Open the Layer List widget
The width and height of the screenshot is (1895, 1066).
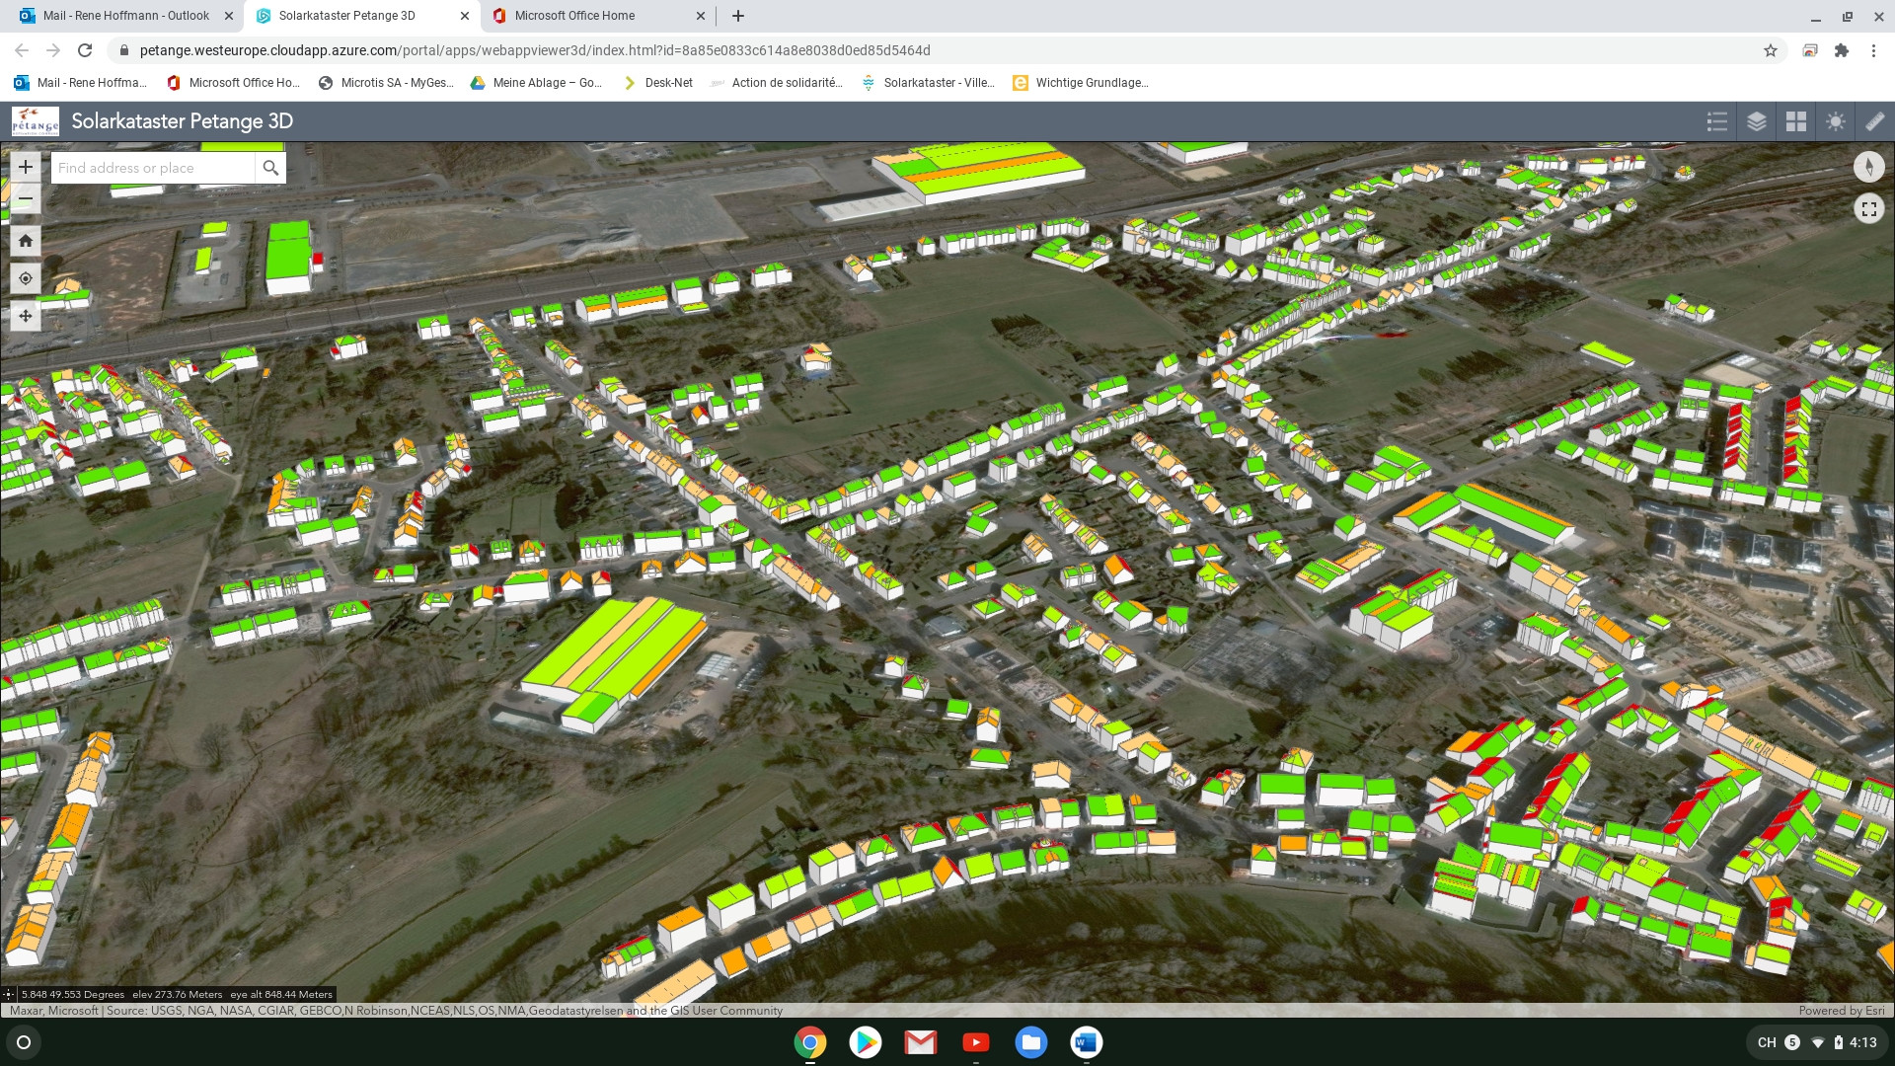pos(1757,121)
